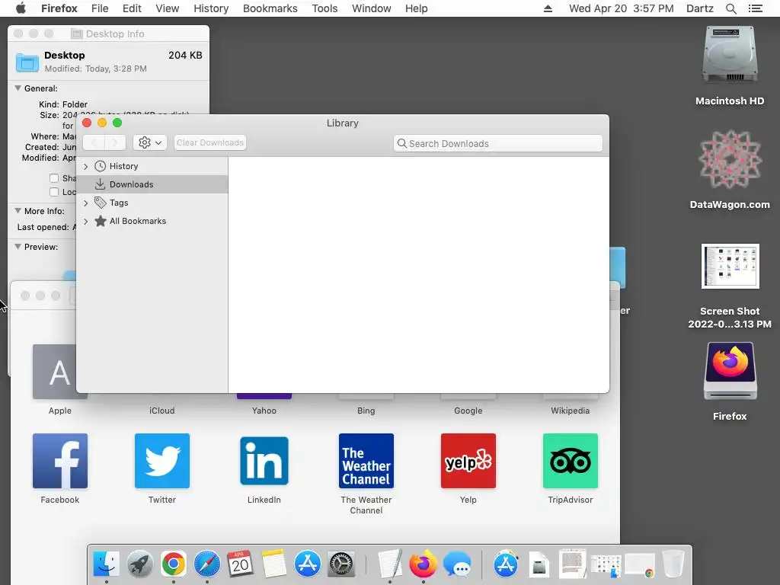Click the Google favorite label

click(x=468, y=411)
